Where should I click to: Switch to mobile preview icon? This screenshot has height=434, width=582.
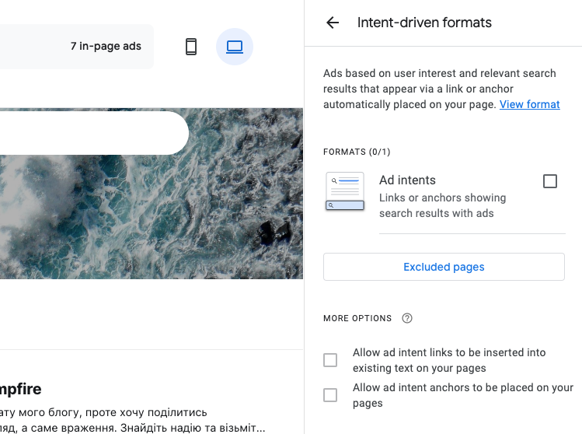191,47
